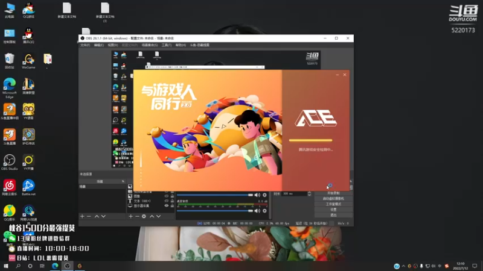Viewport: 483px width, 271px height.
Task: Launch the 腾讯QQ penguin shortcut
Action: tap(28, 36)
